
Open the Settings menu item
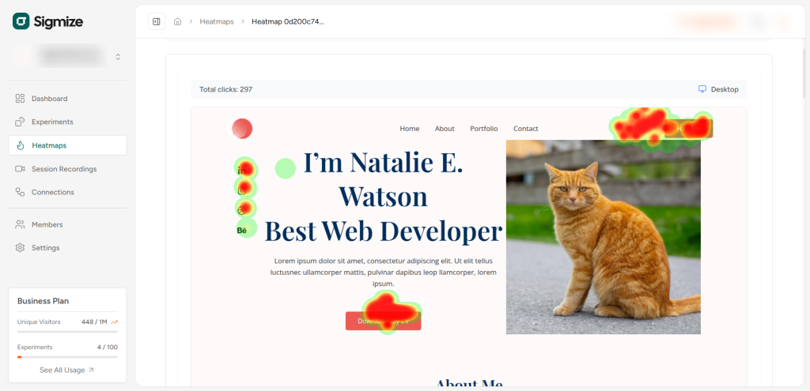[67, 247]
